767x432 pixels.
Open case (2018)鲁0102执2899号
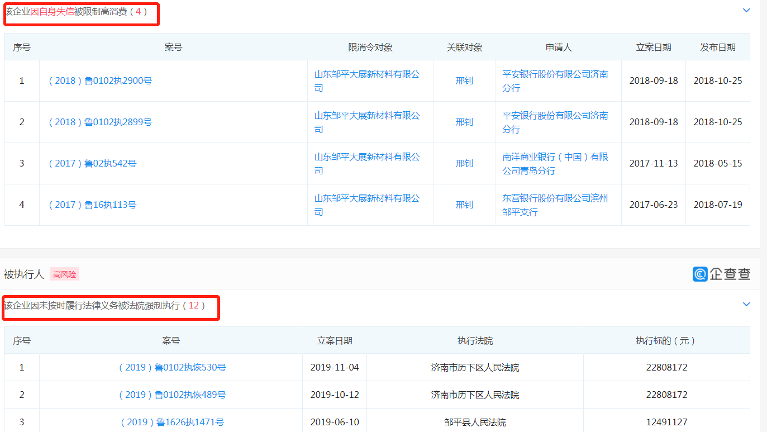coord(100,122)
